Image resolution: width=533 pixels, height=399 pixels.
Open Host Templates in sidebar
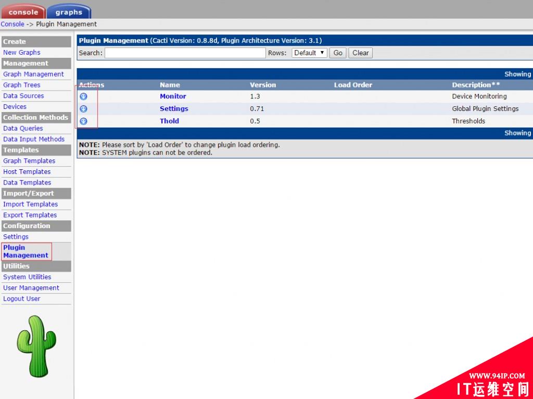click(x=27, y=172)
